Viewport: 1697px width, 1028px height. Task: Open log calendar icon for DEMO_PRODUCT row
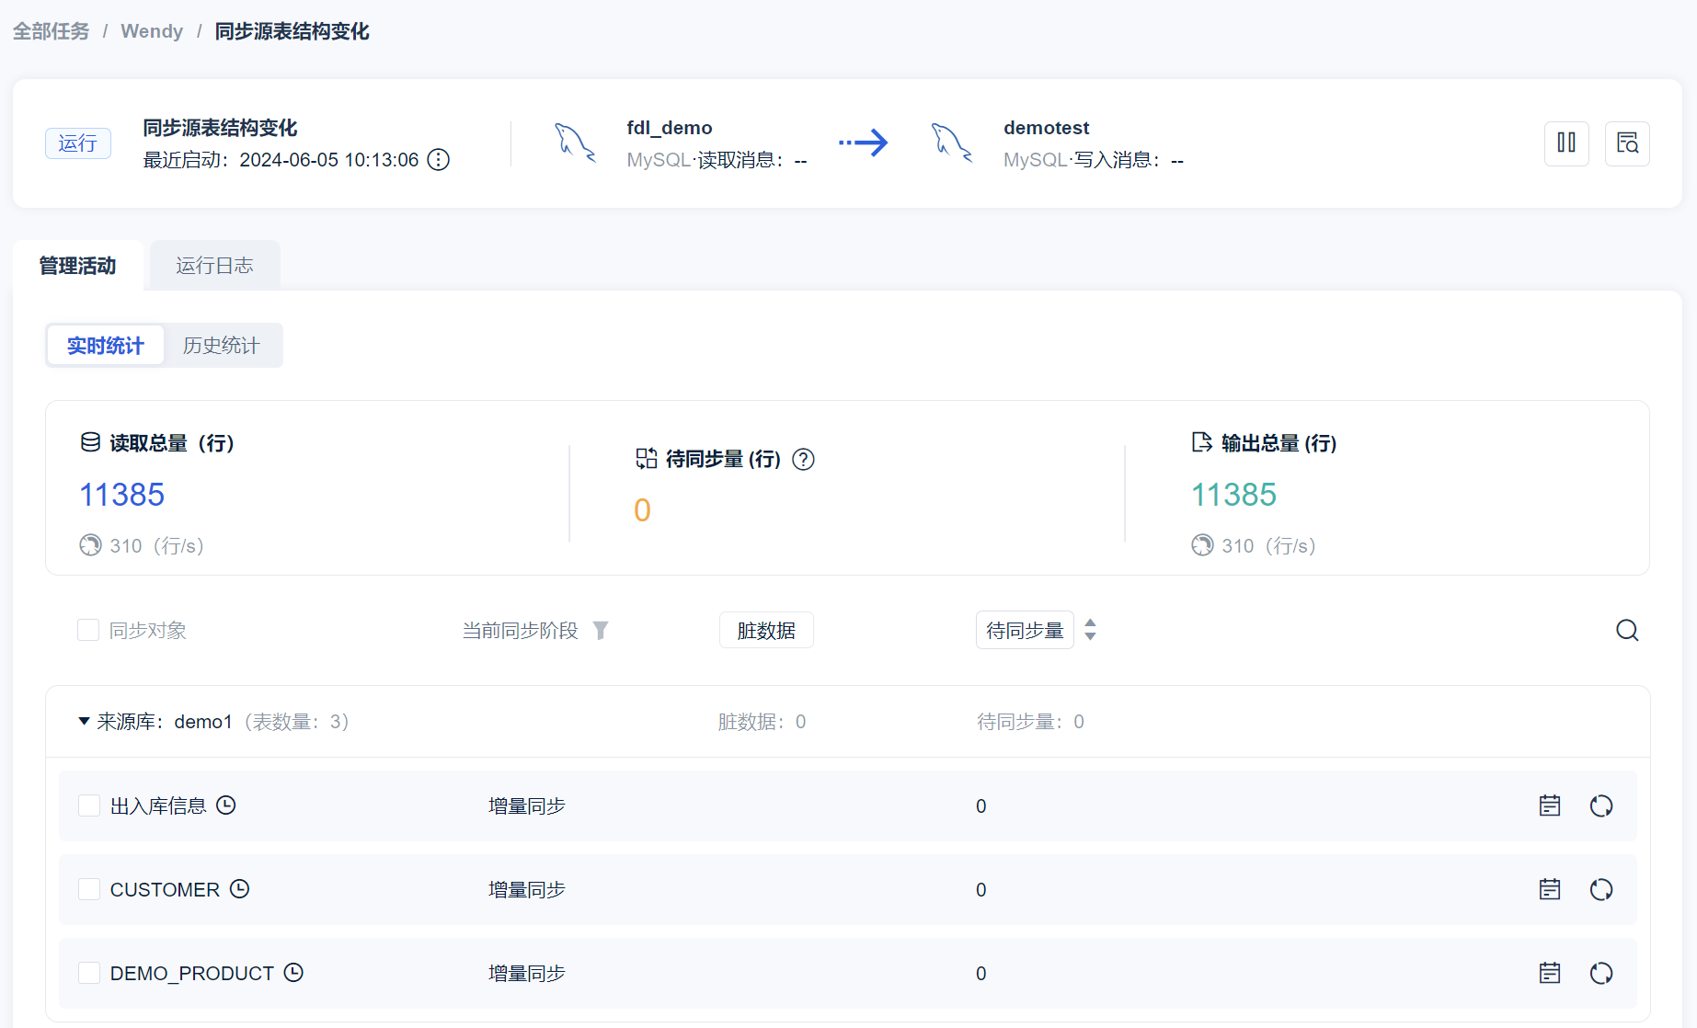[x=1550, y=974]
